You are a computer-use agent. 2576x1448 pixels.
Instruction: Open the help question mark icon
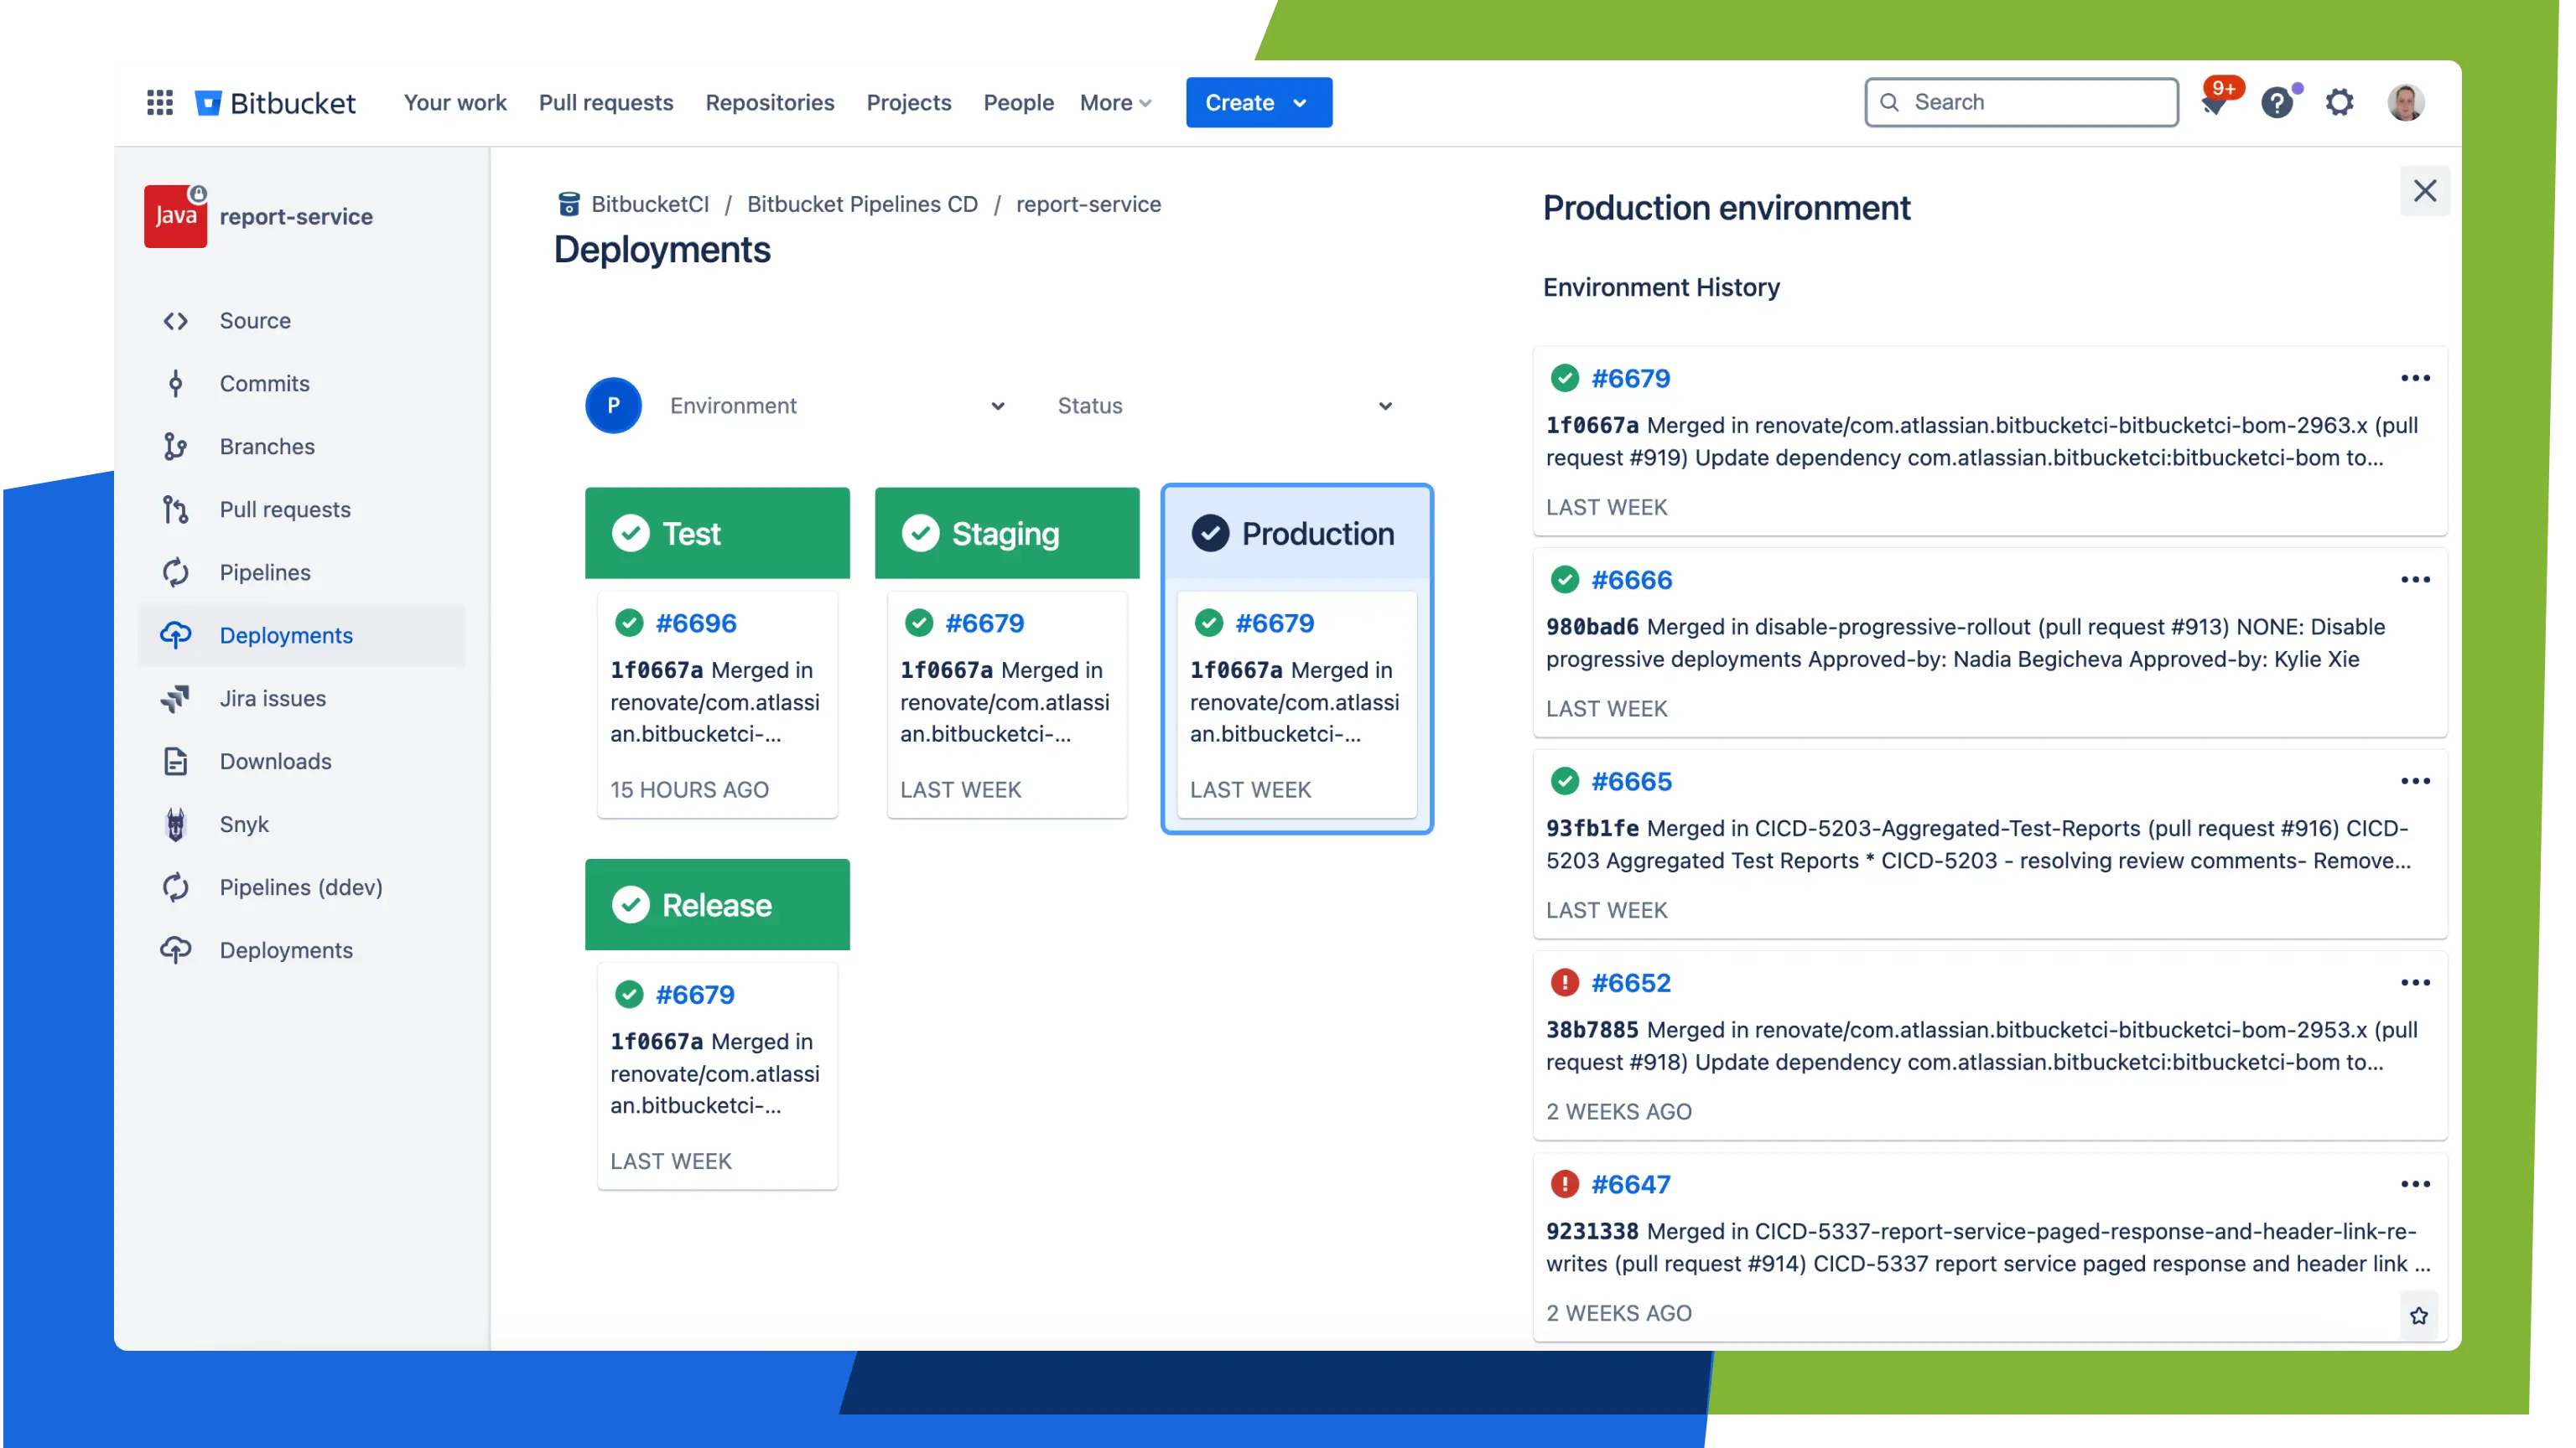[x=2277, y=103]
